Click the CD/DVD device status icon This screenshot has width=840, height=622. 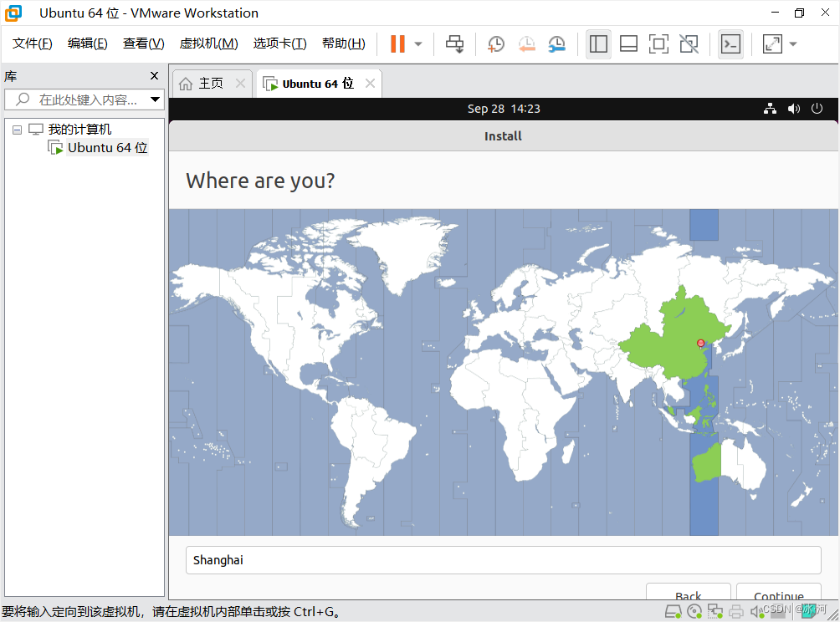click(x=694, y=611)
